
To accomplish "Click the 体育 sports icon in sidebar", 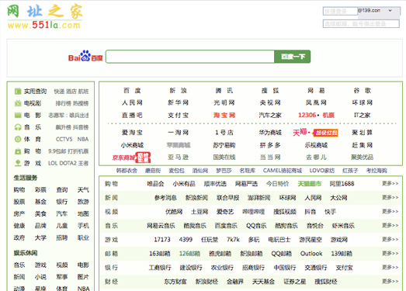I will tap(18, 139).
